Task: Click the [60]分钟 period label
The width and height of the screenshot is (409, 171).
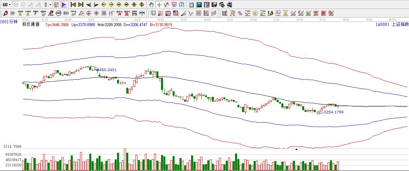Action: pos(9,21)
